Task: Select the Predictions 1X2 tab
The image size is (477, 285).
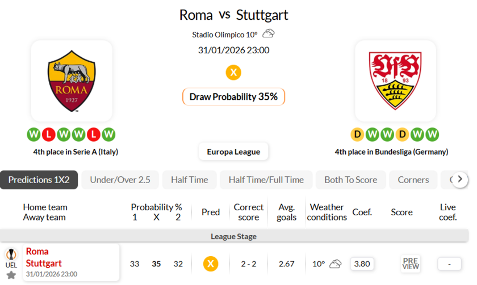Action: pyautogui.click(x=39, y=180)
